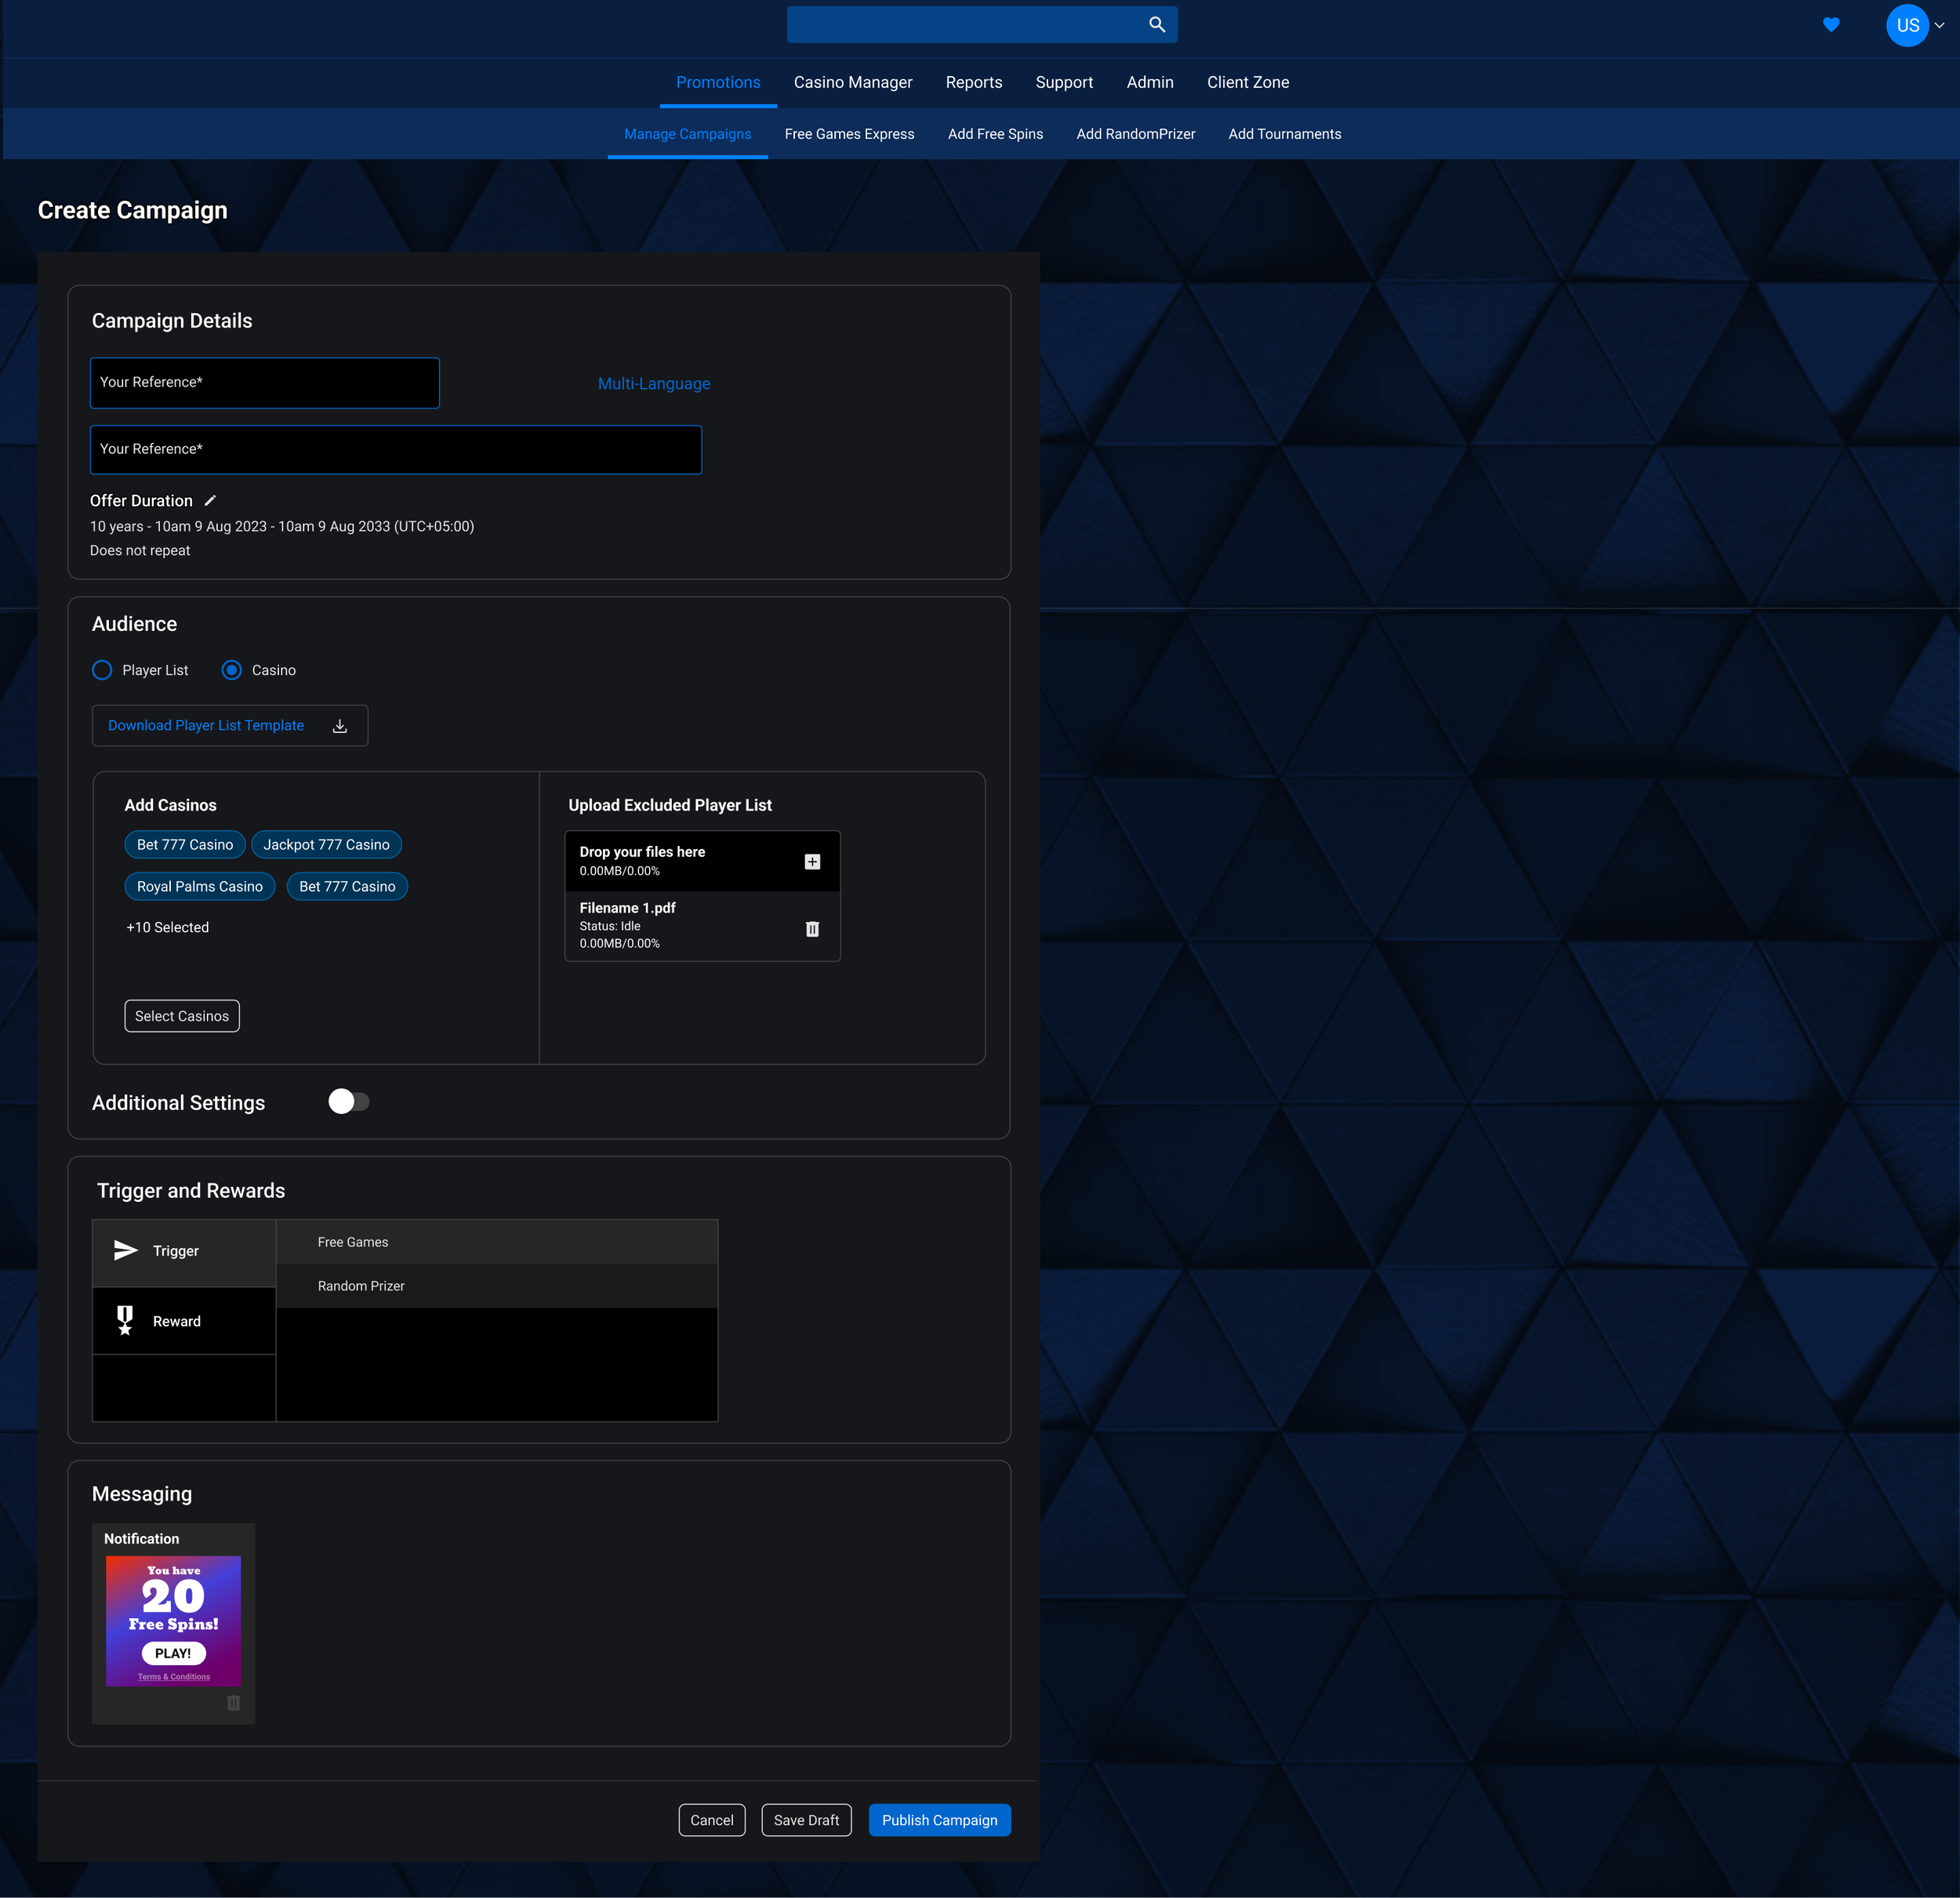1960x1898 pixels.
Task: Click the download icon for player list template
Action: (340, 726)
